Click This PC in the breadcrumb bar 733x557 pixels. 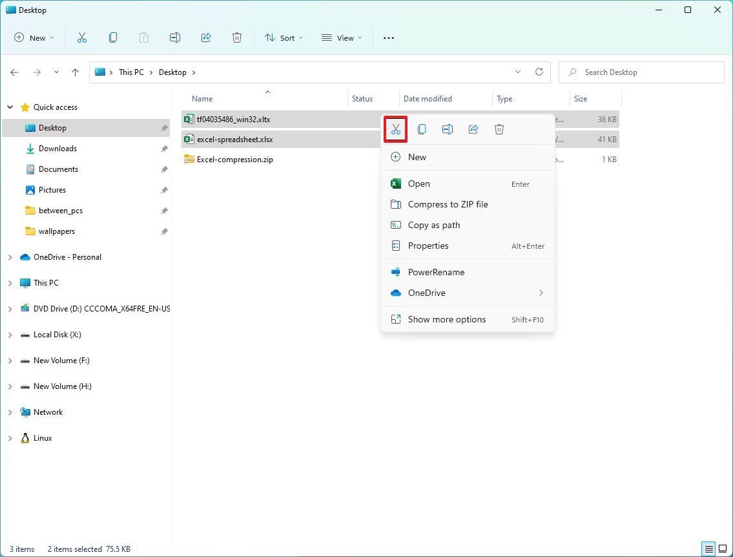click(131, 72)
